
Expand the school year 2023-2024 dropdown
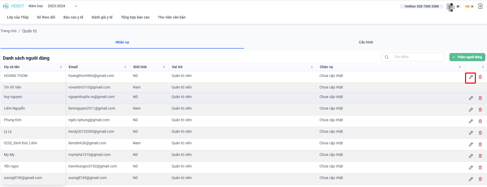click(x=76, y=6)
